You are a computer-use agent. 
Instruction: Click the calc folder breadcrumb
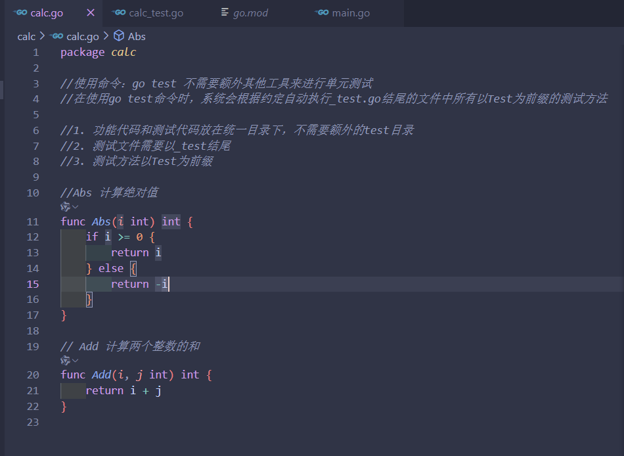click(26, 37)
